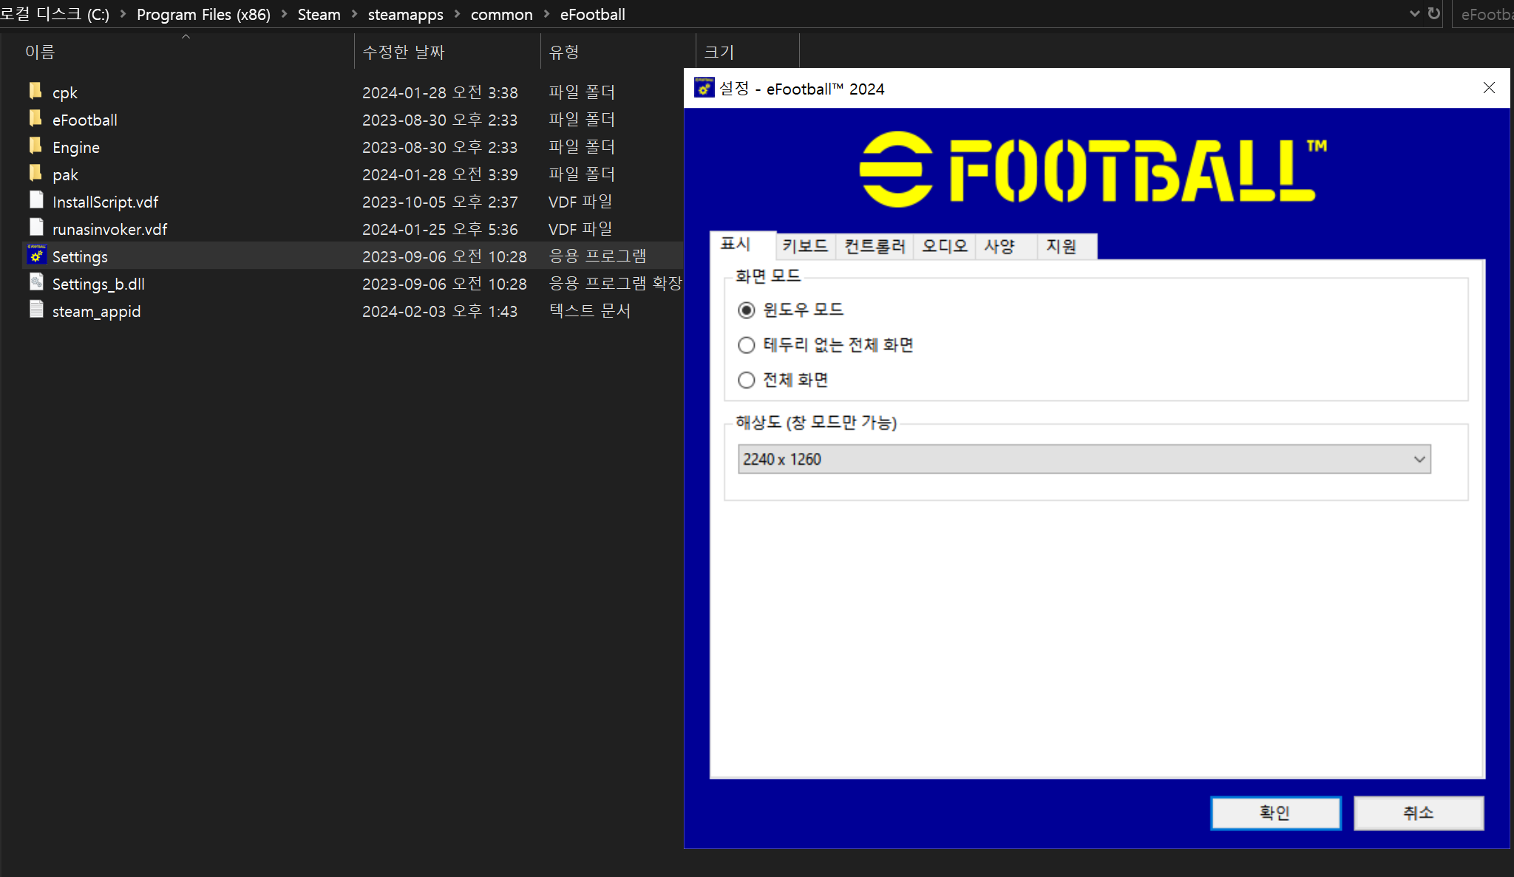Select 테두리 없는 전체 화면 option

[x=747, y=345]
